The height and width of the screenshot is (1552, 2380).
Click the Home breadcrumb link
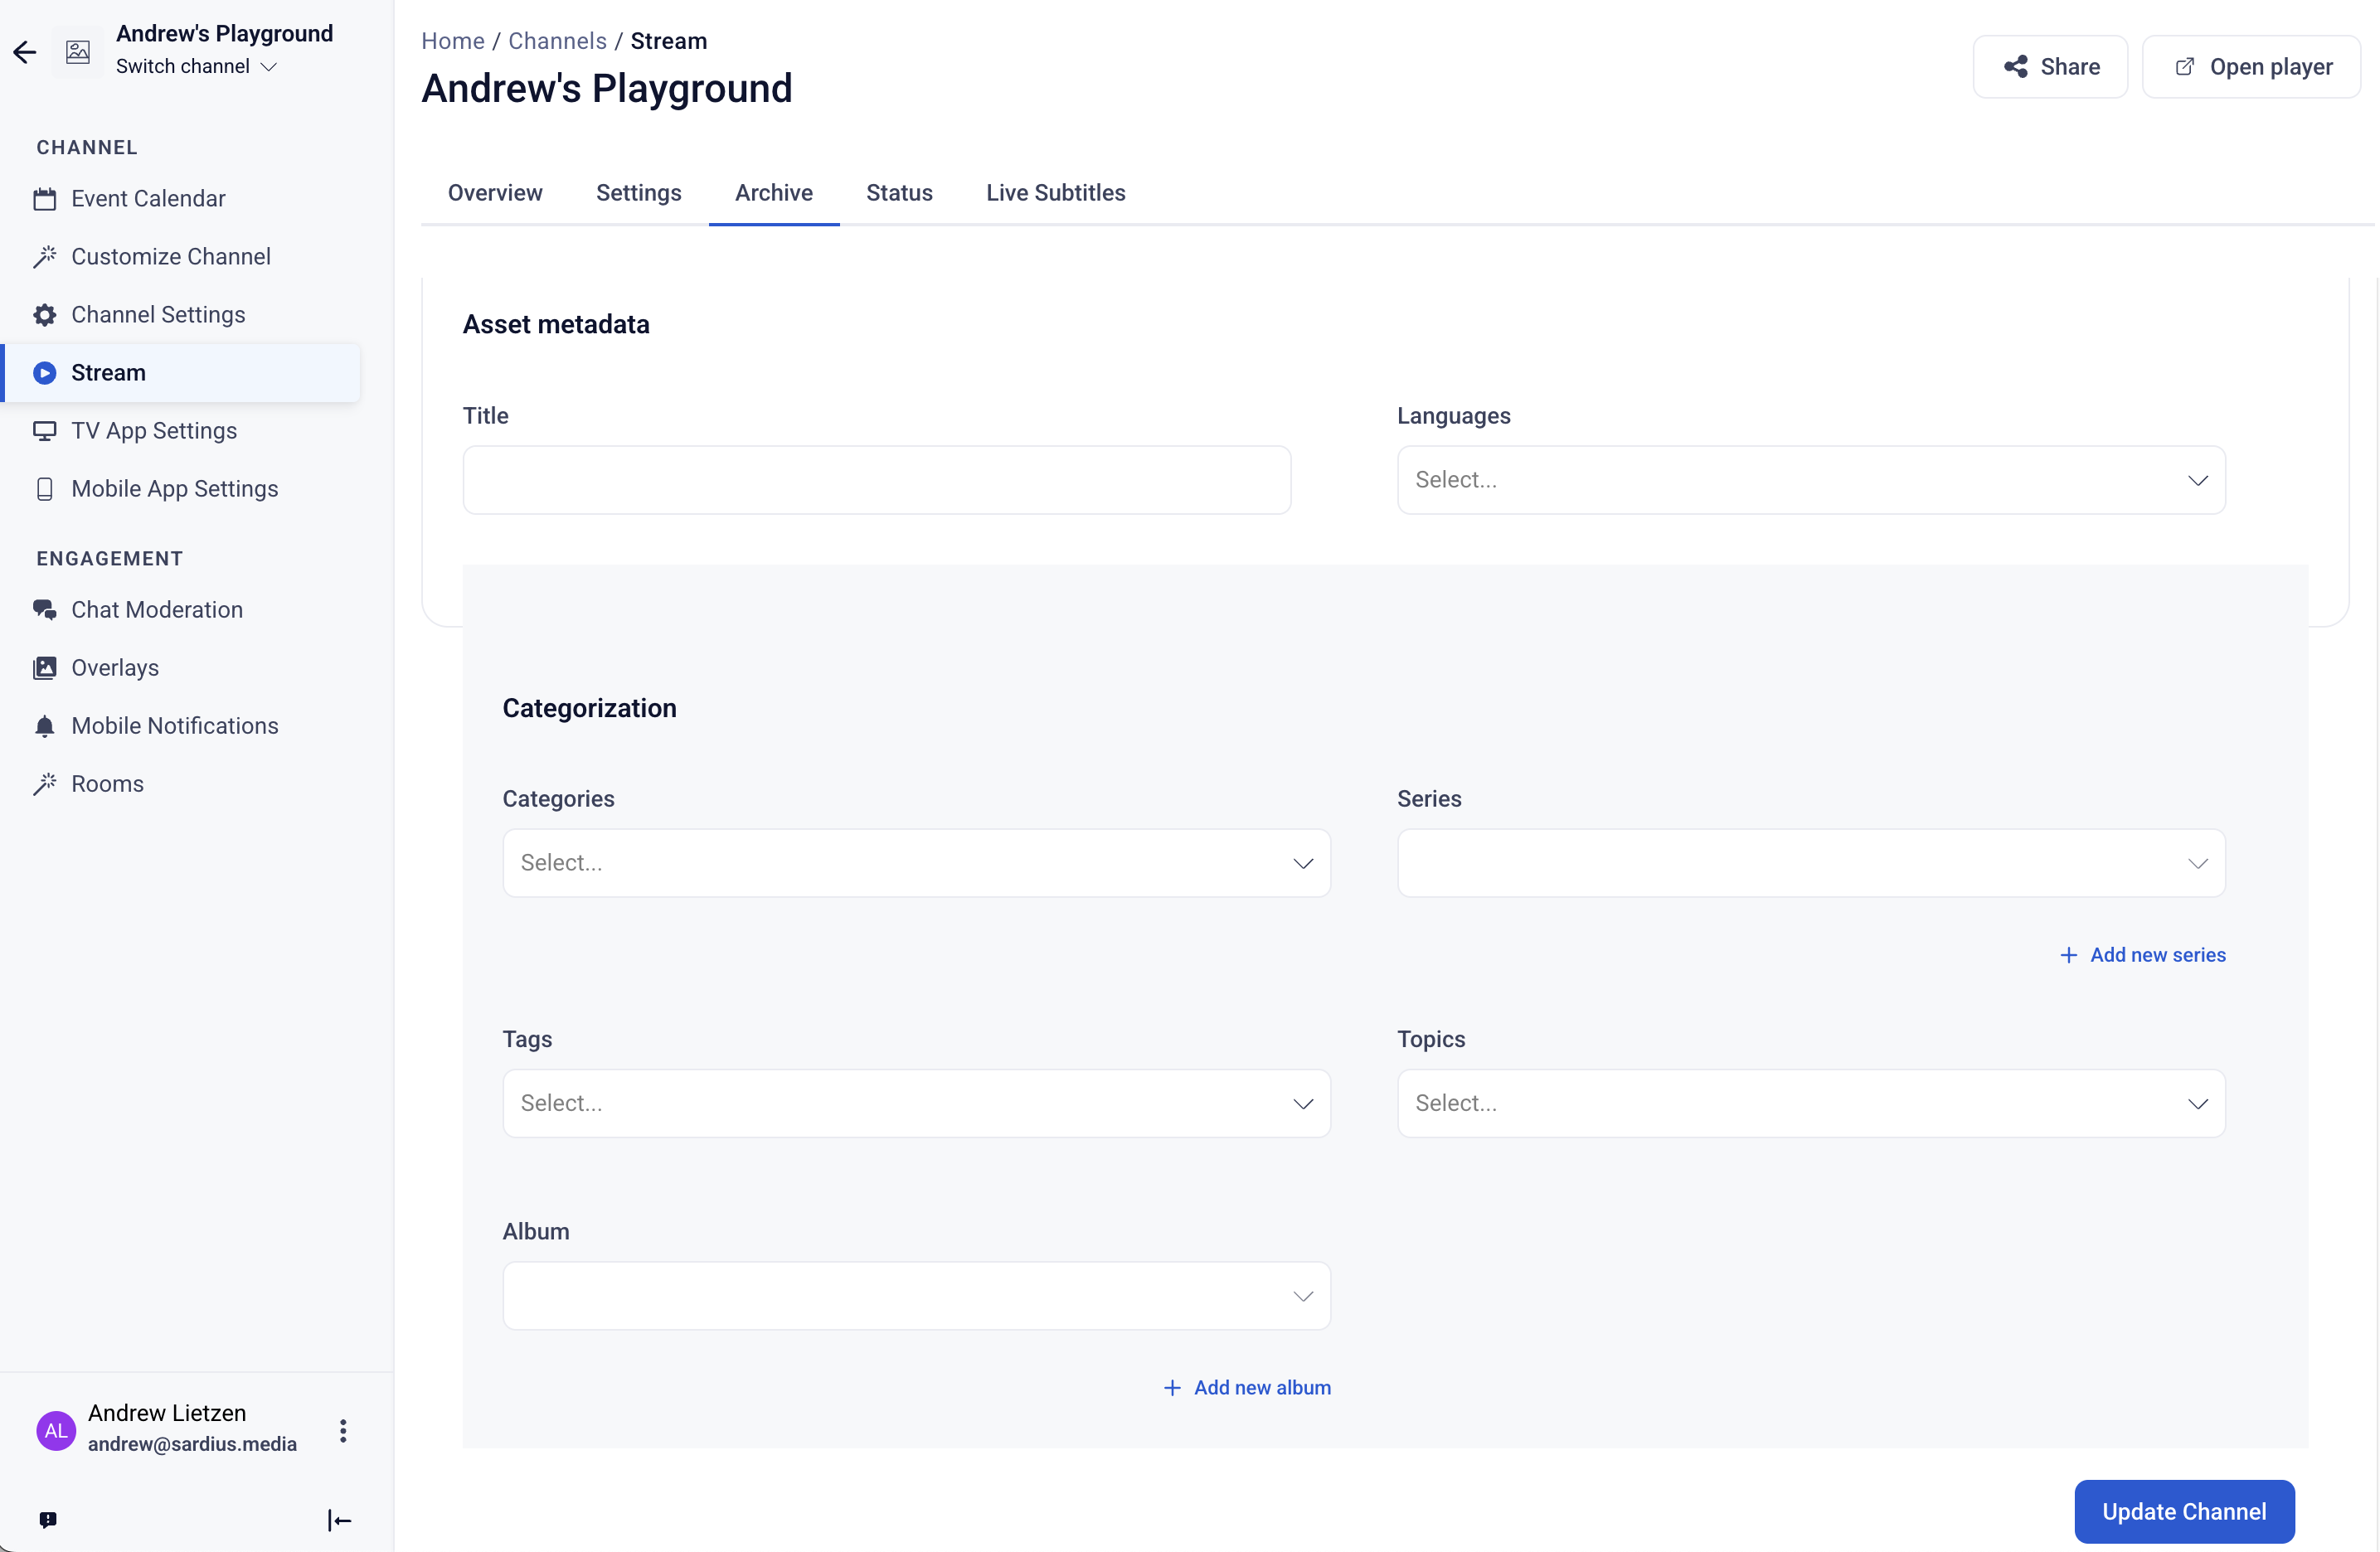coord(453,41)
